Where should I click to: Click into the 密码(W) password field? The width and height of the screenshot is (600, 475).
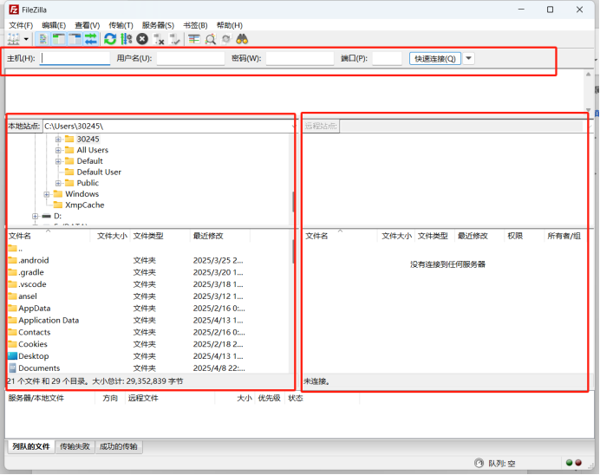pos(300,59)
